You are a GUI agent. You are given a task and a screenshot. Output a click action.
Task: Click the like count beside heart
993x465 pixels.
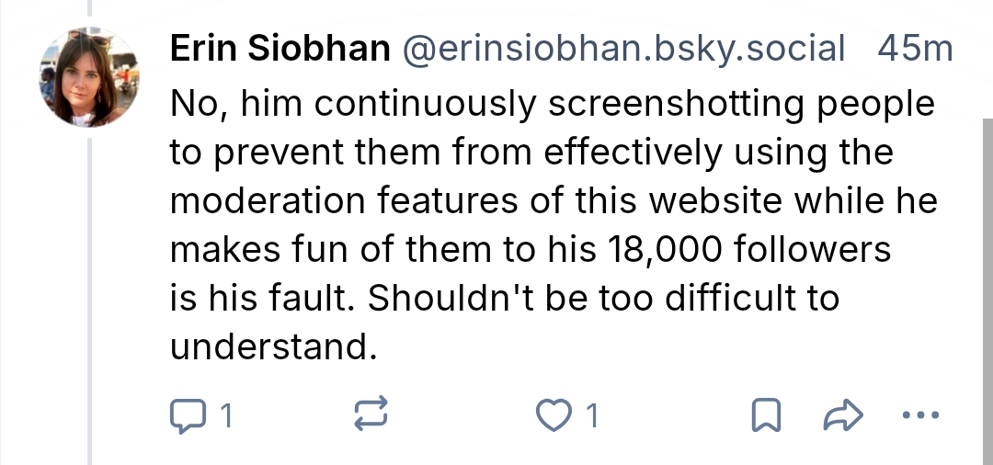[x=592, y=417]
